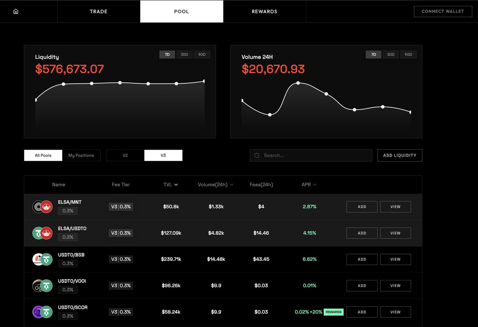Select 7D range on Volume 24H chart

374,54
